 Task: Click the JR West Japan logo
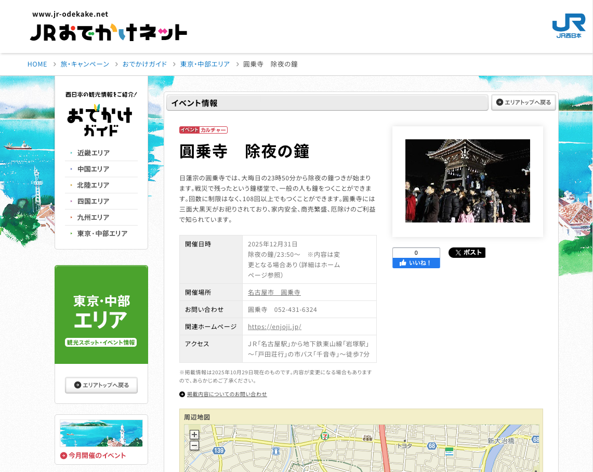[x=568, y=25]
